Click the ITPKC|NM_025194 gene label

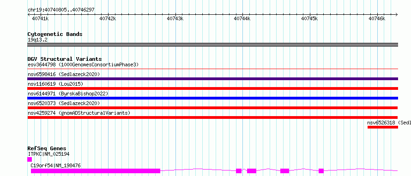pyautogui.click(x=48, y=154)
